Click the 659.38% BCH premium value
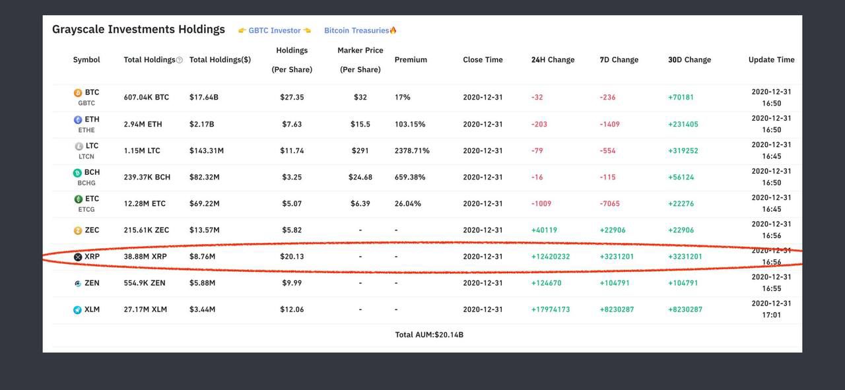Viewport: 845px width, 390px height. pyautogui.click(x=410, y=177)
